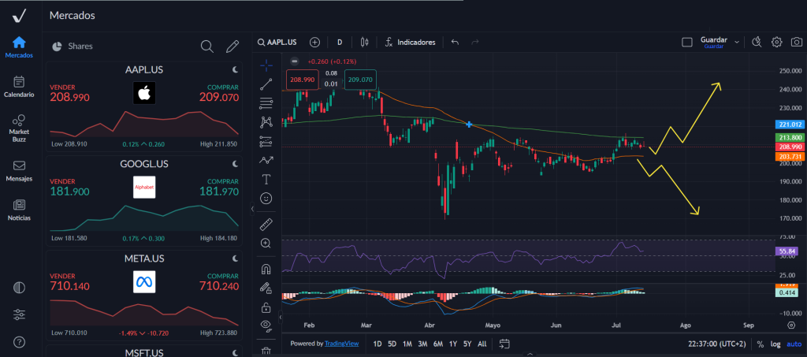
Task: Select the Text annotation tool
Action: coord(266,179)
